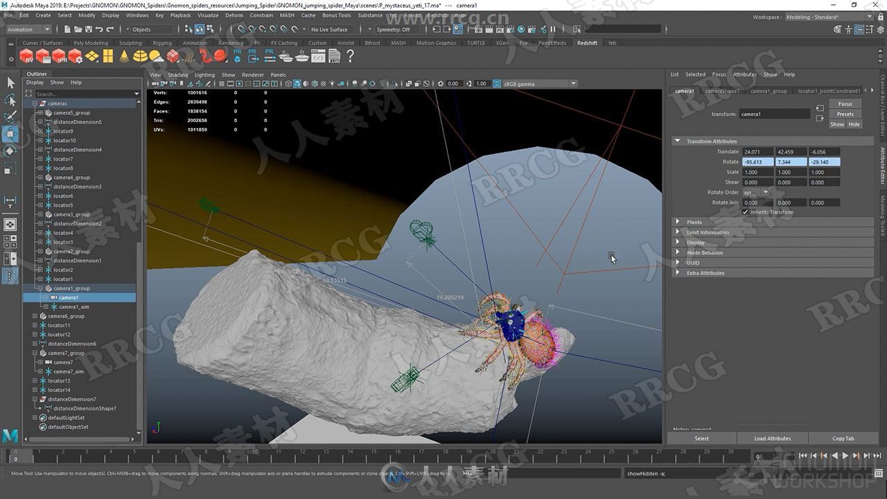This screenshot has width=887, height=499.
Task: Click the Select button at bottom
Action: point(702,439)
